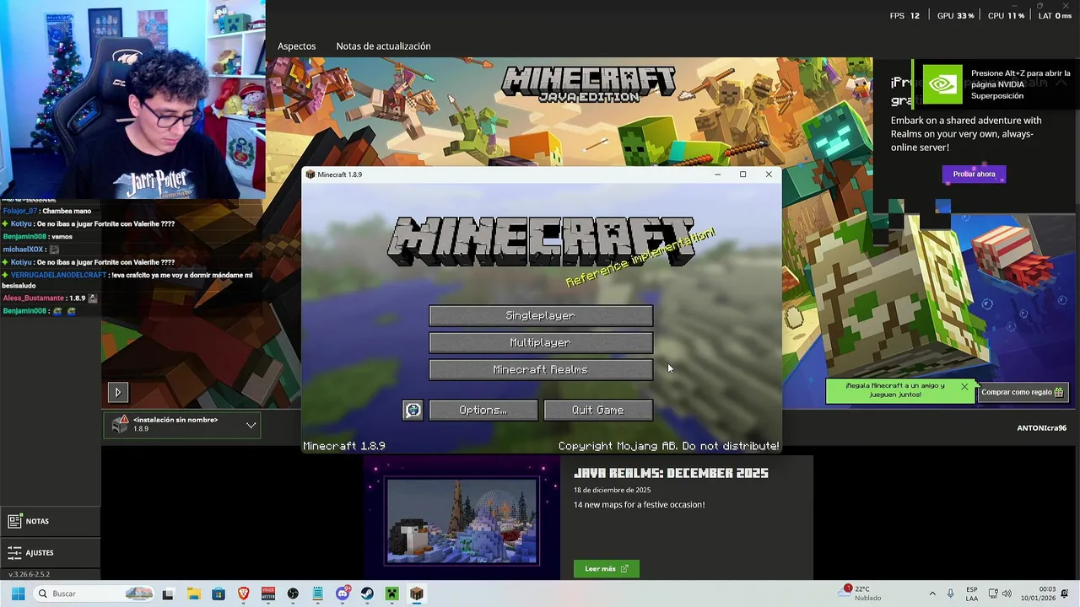Click Minecraft 1.8.9 crafting-table taskbar icon
1080x607 pixels.
417,594
